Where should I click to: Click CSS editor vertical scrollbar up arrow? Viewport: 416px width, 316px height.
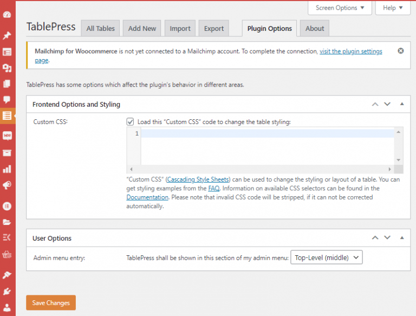(398, 132)
